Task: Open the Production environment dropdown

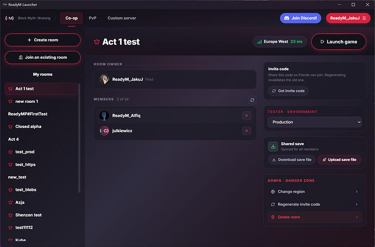Action: 315,122
